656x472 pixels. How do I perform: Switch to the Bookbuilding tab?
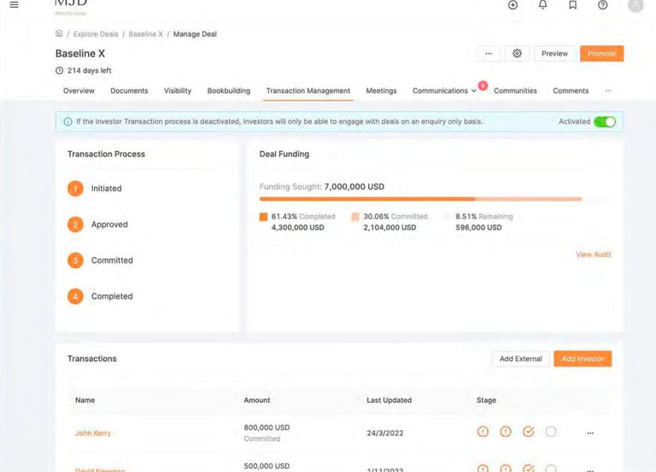coord(228,90)
